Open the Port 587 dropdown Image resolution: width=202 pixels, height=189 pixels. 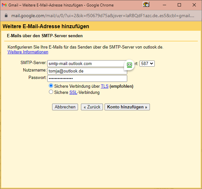coord(147,64)
